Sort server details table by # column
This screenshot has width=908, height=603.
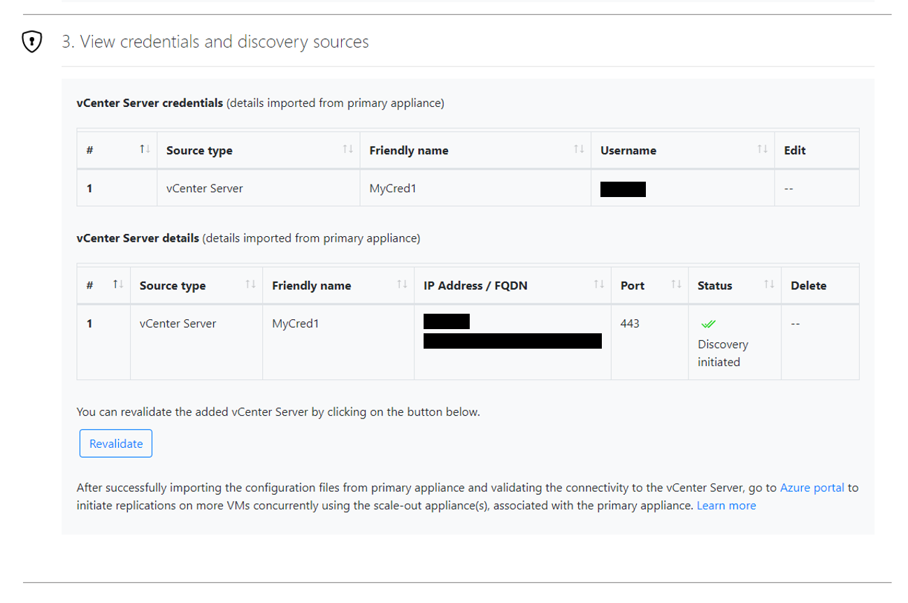pos(118,284)
